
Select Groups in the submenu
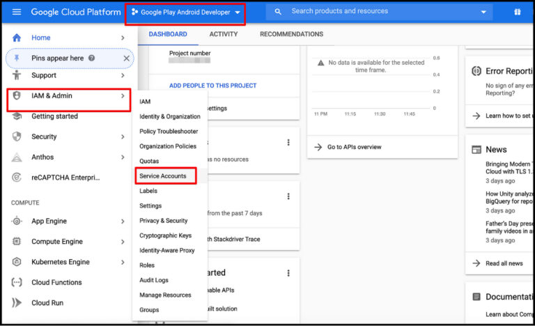coord(149,310)
